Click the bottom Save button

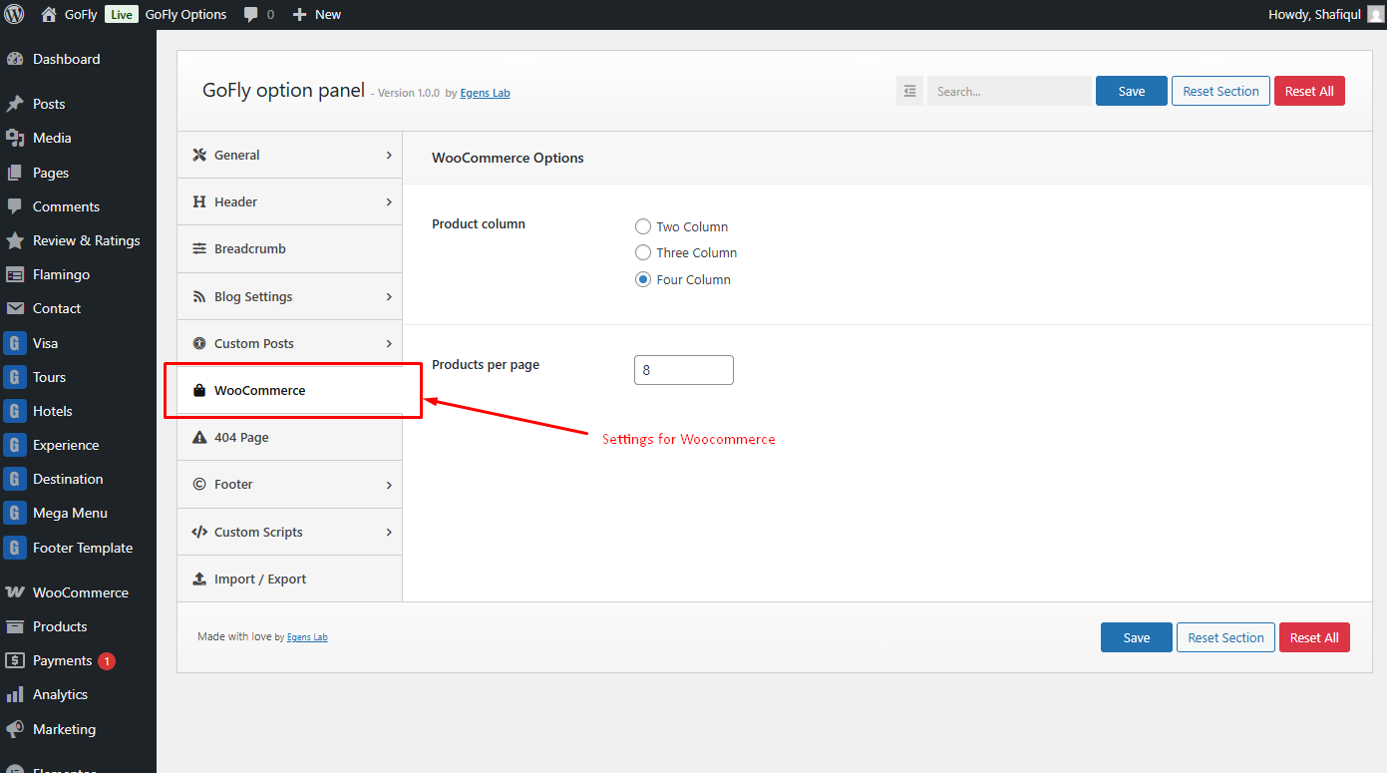point(1137,637)
